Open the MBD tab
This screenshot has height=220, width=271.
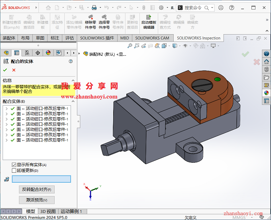pyautogui.click(x=125, y=38)
